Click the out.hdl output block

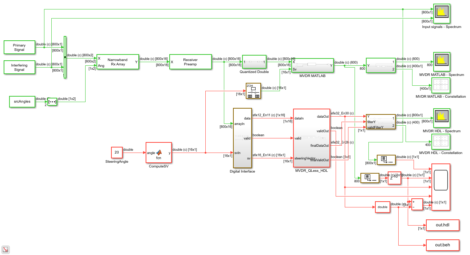point(443,225)
